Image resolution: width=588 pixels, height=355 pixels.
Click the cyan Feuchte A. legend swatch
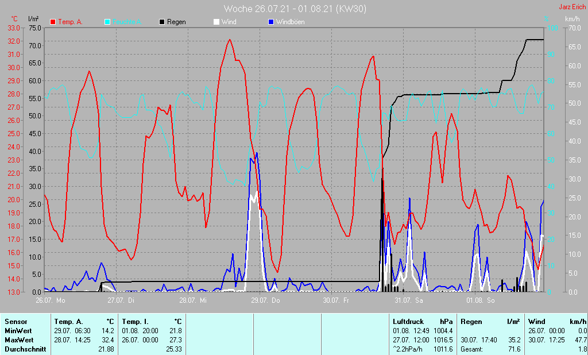point(107,22)
